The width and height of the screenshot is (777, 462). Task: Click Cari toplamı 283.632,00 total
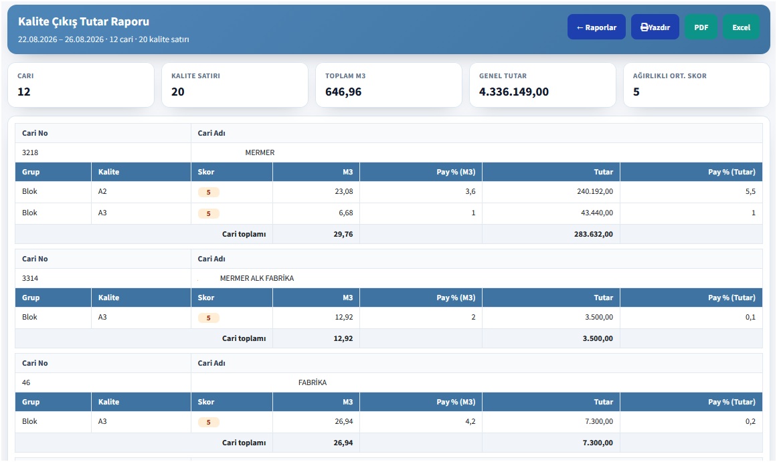tap(593, 234)
